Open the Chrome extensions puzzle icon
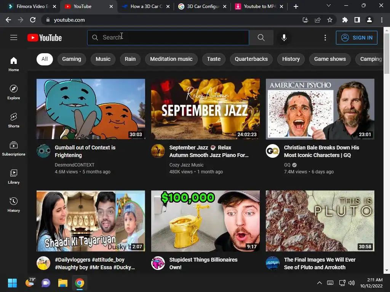 (345, 20)
